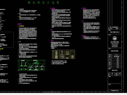Screen dimensions: 127x95
Task: Click the magenta heading atop the rightmost text column
Action: tap(84, 8)
